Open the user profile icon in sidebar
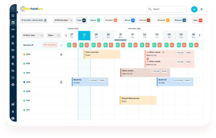 [x=13, y=118]
